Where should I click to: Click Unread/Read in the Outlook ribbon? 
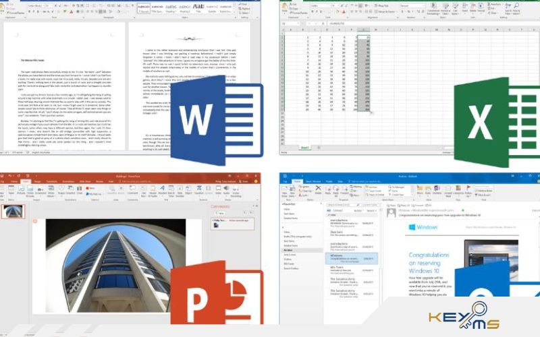coord(448,191)
